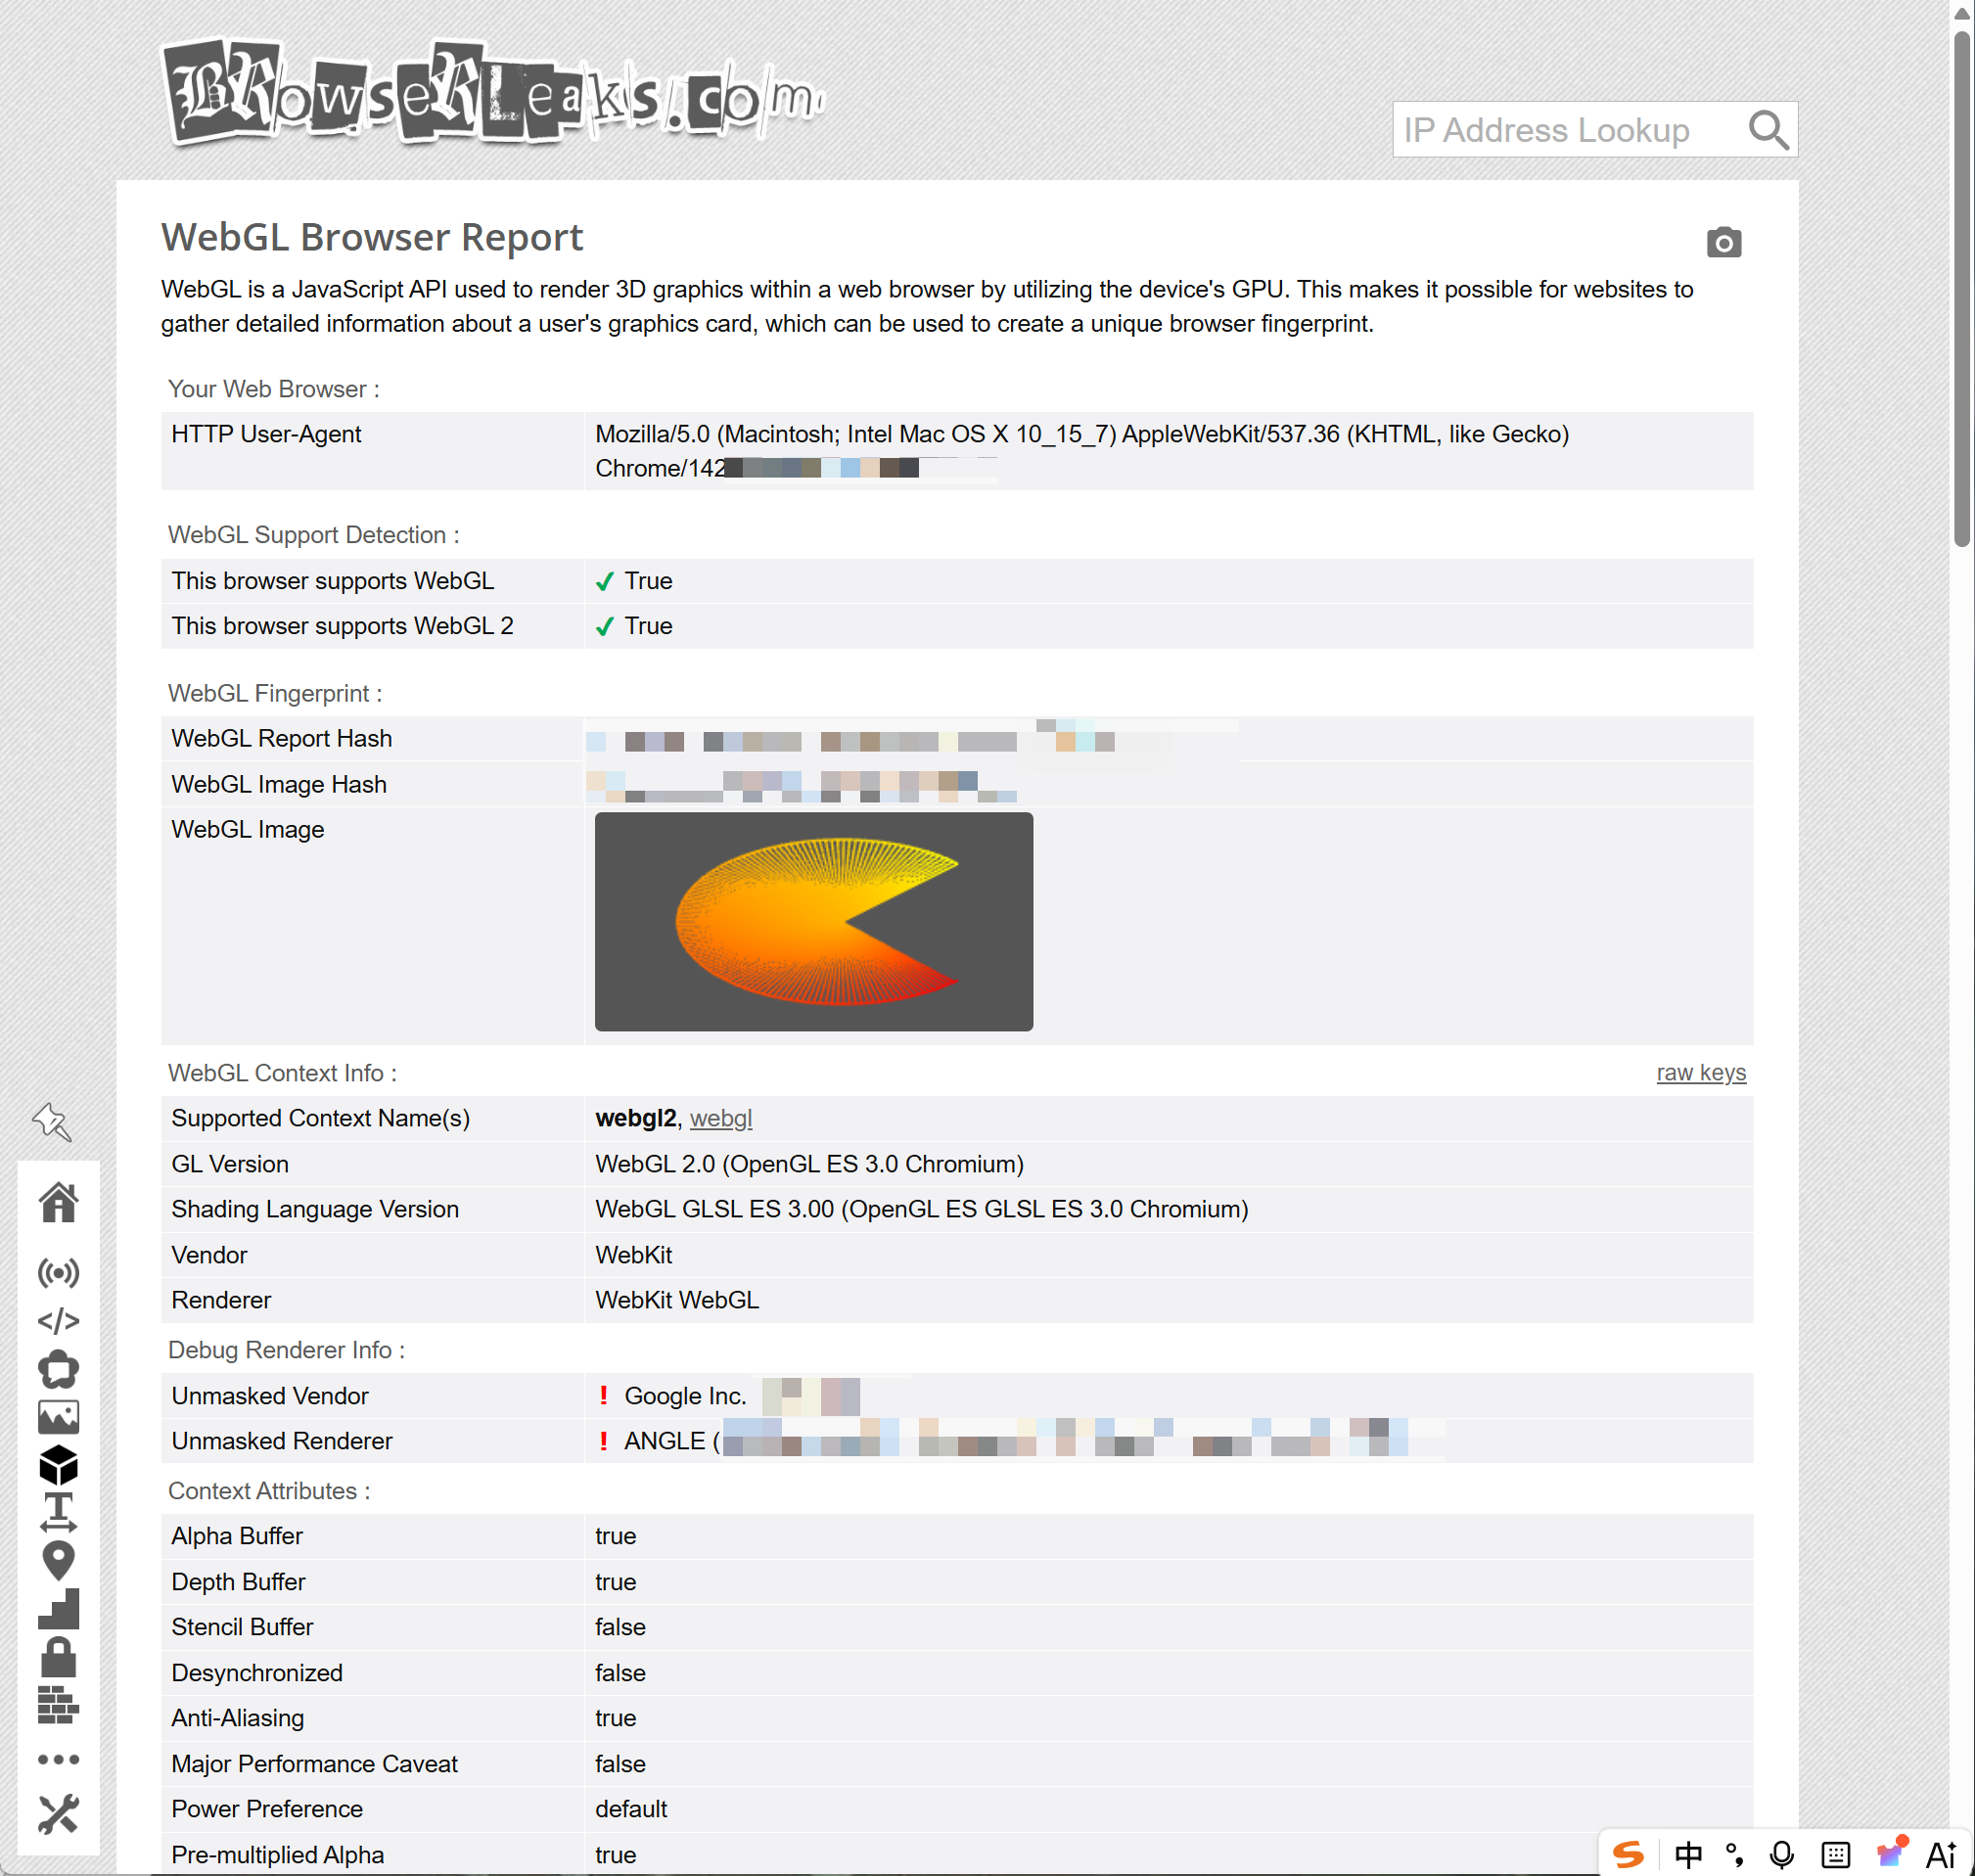1975x1876 pixels.
Task: Click the 'WebGL GLSL ES 3.00' value
Action: [x=921, y=1209]
